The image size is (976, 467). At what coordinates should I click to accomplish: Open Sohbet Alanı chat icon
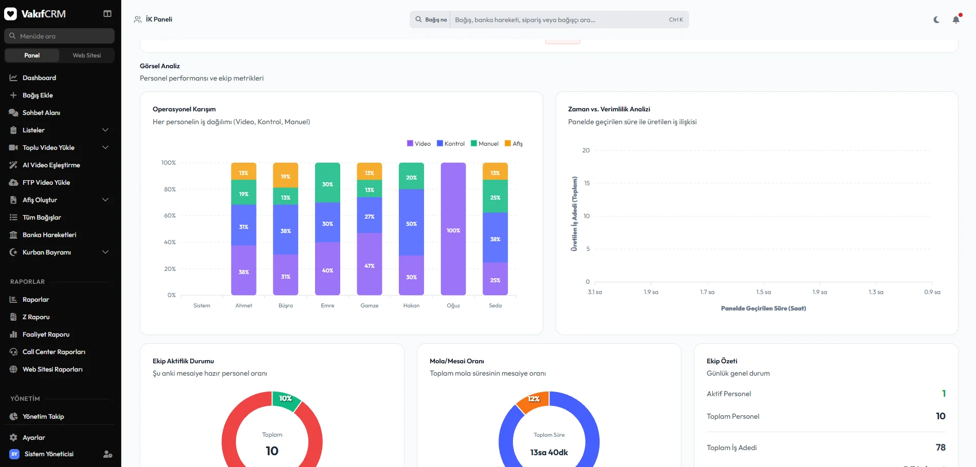pos(13,113)
